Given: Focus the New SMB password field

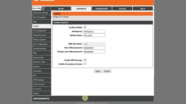Looking at the screenshot, I should (x=94, y=48).
